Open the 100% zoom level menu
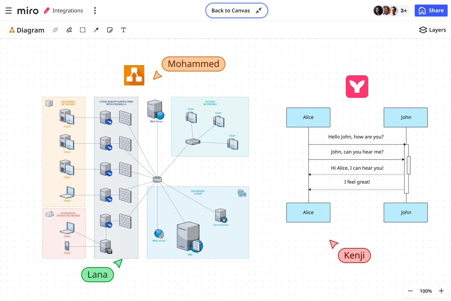 (426, 291)
